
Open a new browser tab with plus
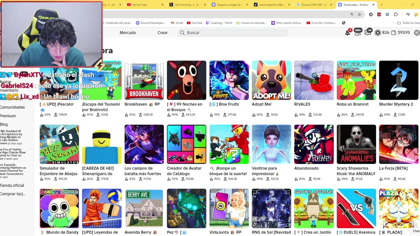point(381,5)
